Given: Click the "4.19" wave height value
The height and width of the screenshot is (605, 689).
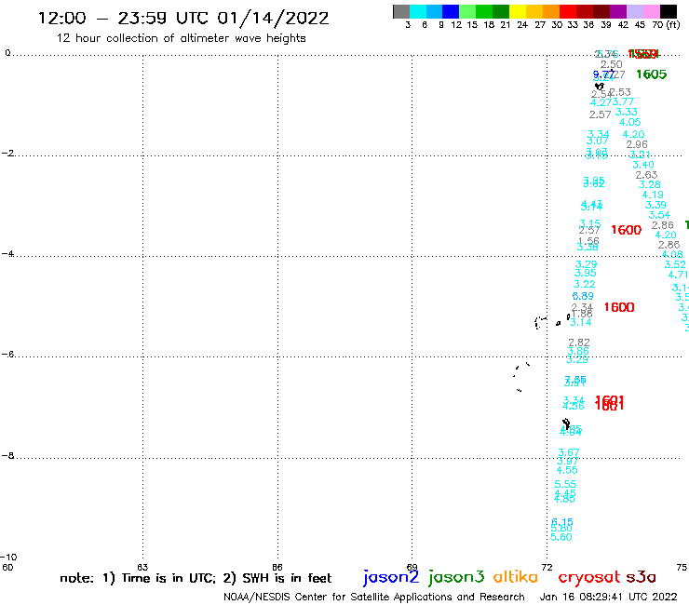Looking at the screenshot, I should pos(653,195).
